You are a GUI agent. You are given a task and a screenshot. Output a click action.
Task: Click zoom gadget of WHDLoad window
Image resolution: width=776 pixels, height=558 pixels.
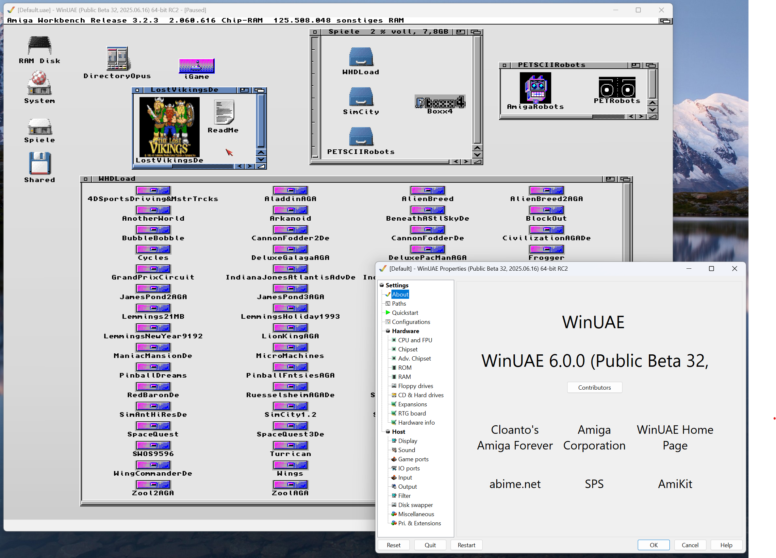click(610, 179)
